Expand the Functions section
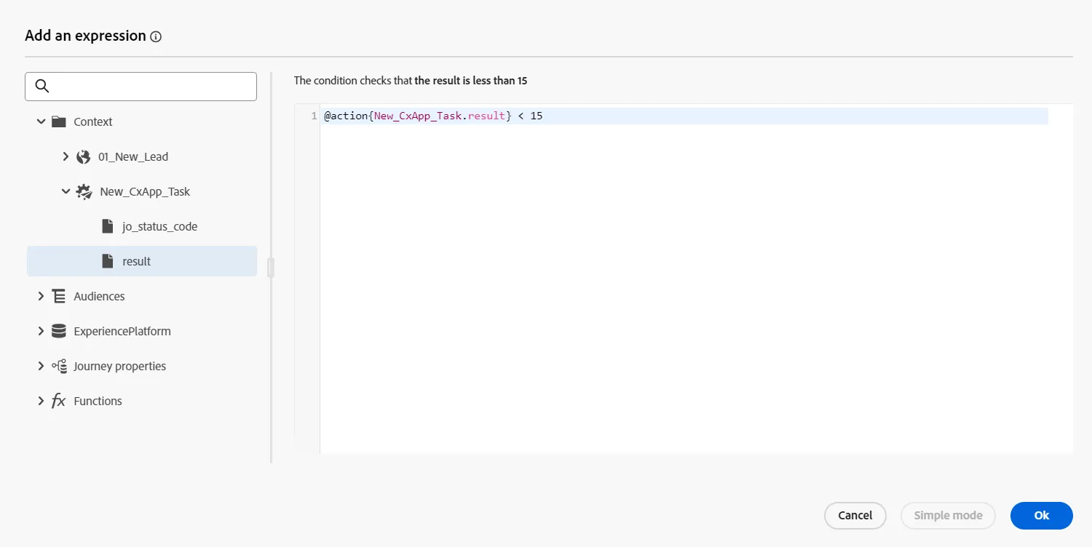The width and height of the screenshot is (1092, 547). point(41,401)
